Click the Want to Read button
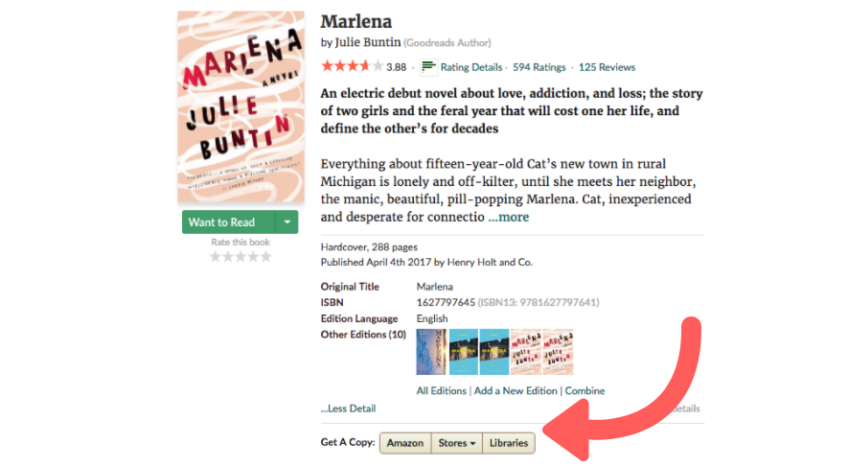The image size is (848, 467). (228, 222)
